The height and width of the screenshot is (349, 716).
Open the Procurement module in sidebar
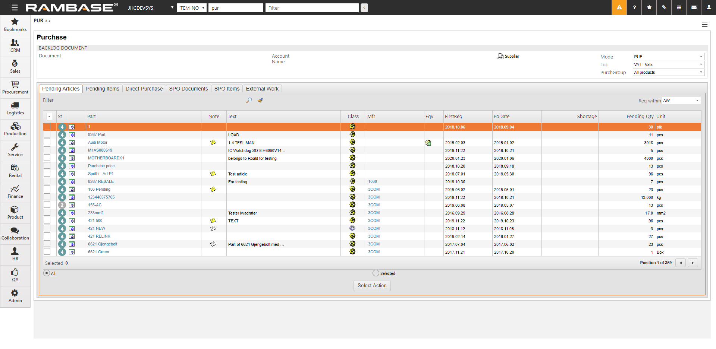[15, 88]
